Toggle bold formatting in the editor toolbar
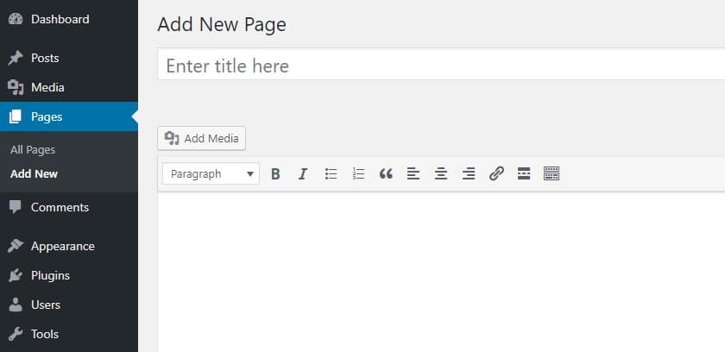 275,173
